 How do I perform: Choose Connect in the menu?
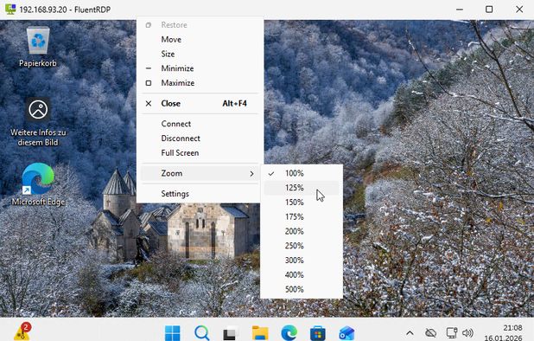[200, 124]
